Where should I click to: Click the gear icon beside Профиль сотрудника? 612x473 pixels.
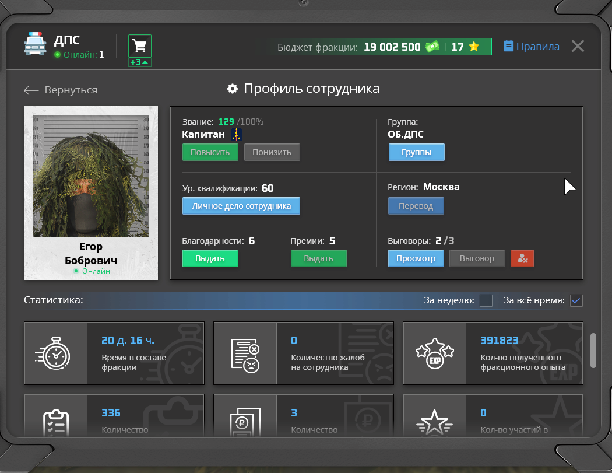coord(233,89)
